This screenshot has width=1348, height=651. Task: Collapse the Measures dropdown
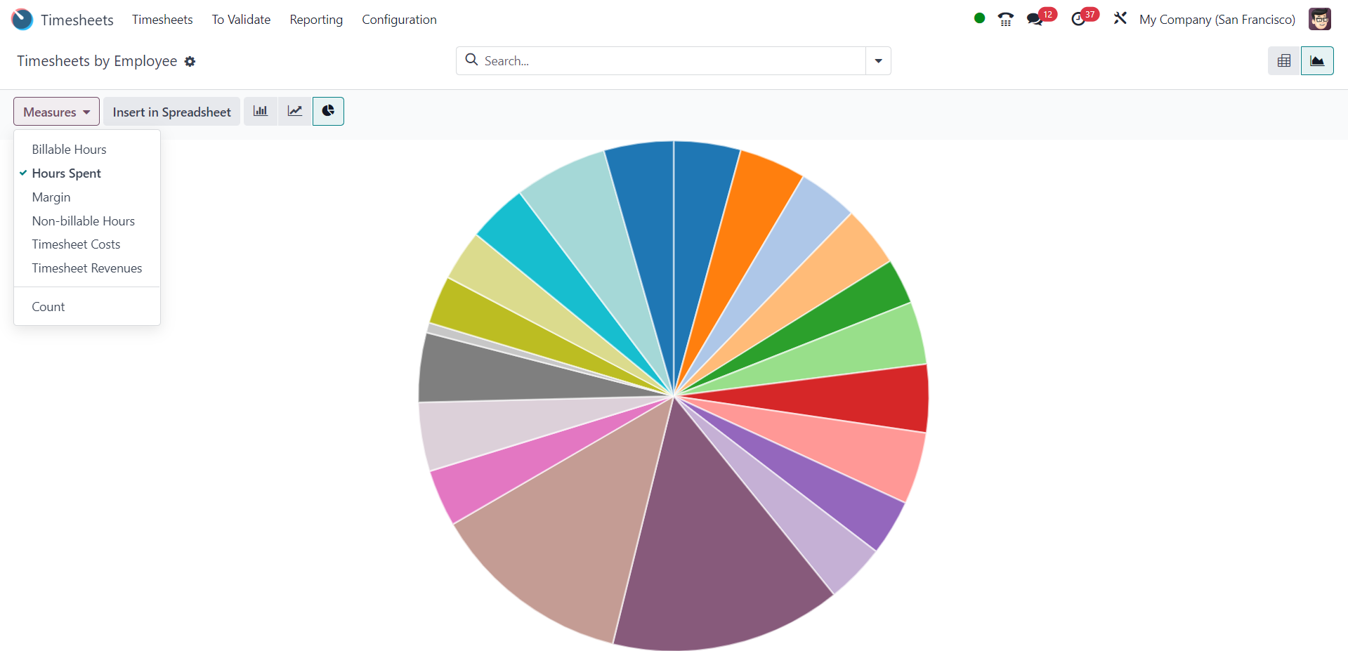pos(56,112)
